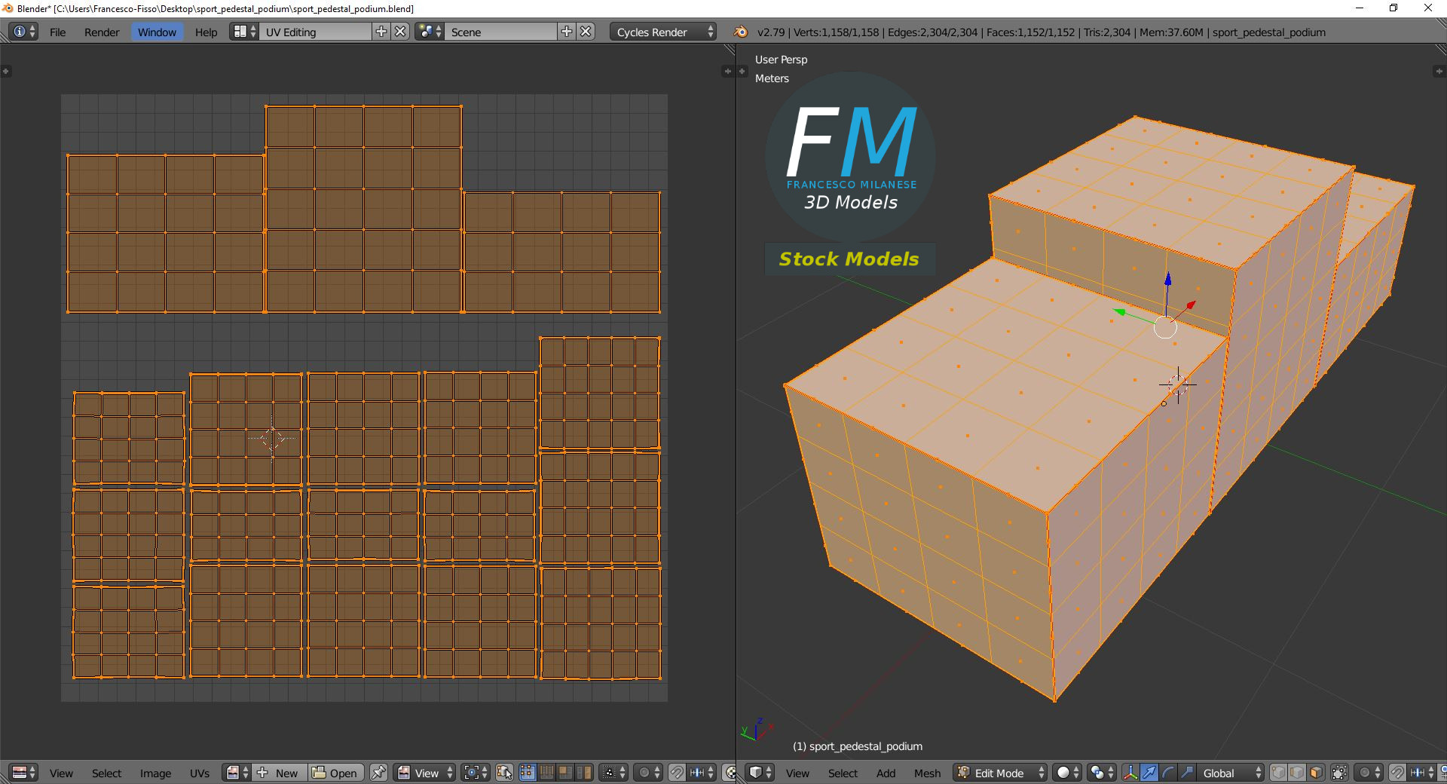This screenshot has width=1447, height=784.
Task: Enable translate manipulator arrow icon
Action: [x=1149, y=773]
